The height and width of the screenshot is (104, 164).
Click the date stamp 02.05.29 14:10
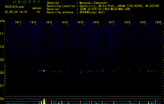click(16, 12)
